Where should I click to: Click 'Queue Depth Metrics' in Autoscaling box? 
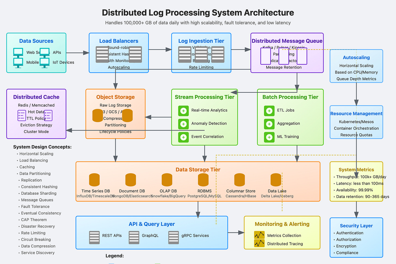coord(356,79)
